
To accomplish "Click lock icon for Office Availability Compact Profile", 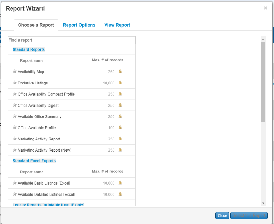I will (120, 94).
